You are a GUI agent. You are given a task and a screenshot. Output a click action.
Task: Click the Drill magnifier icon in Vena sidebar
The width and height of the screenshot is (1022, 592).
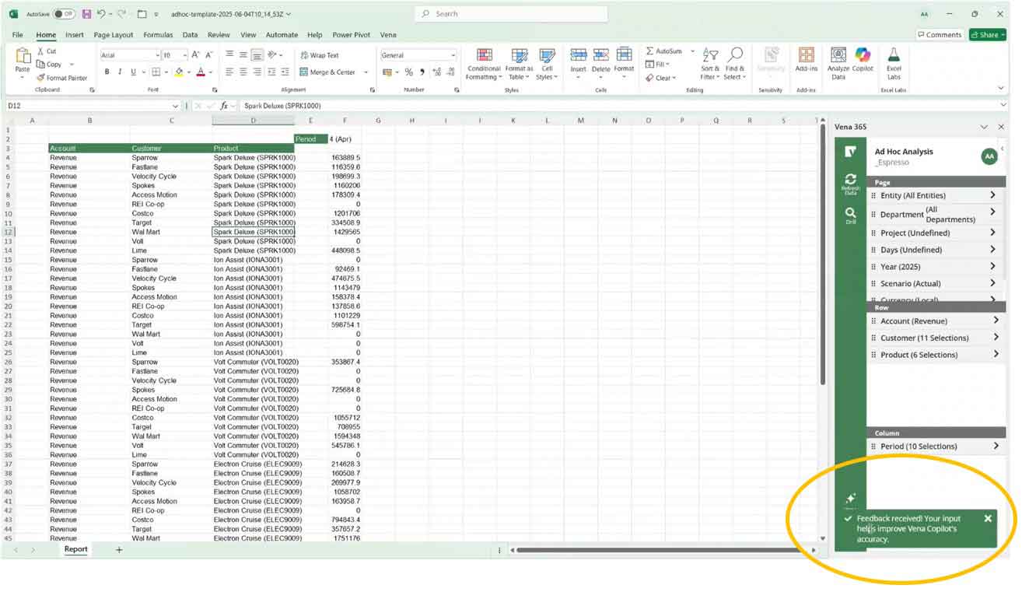tap(850, 215)
